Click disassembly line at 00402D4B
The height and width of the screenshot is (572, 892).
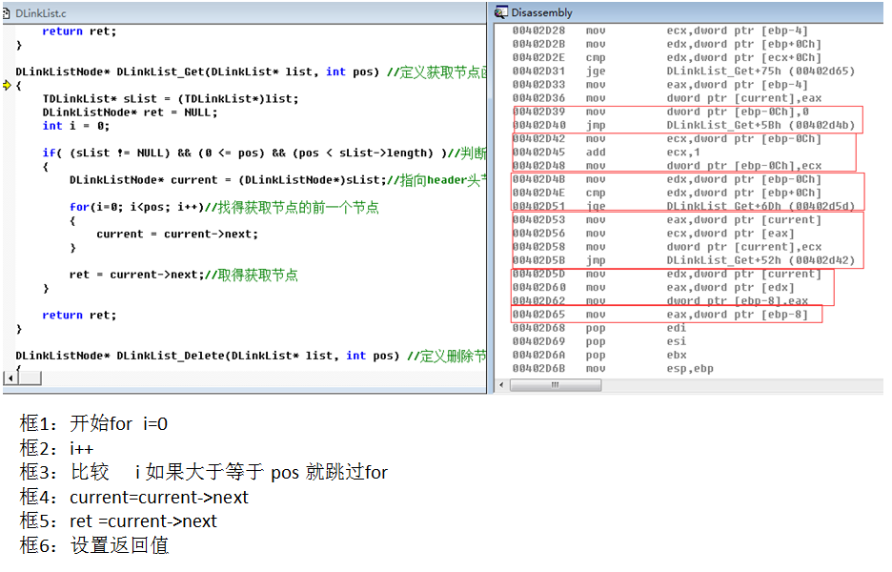(667, 179)
